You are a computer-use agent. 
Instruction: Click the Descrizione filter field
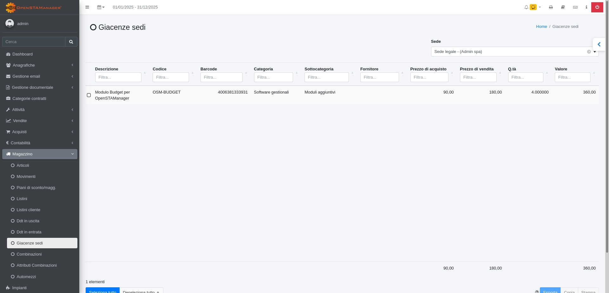click(x=118, y=77)
